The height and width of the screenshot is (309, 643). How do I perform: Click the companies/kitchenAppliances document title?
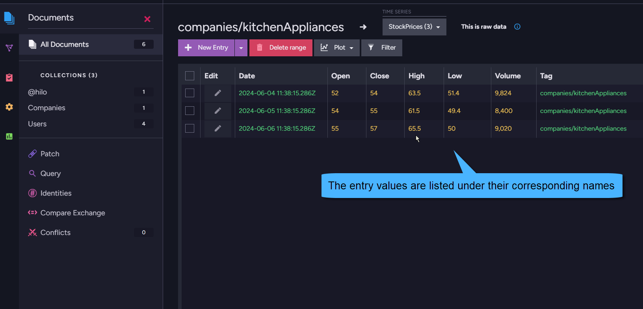[261, 27]
